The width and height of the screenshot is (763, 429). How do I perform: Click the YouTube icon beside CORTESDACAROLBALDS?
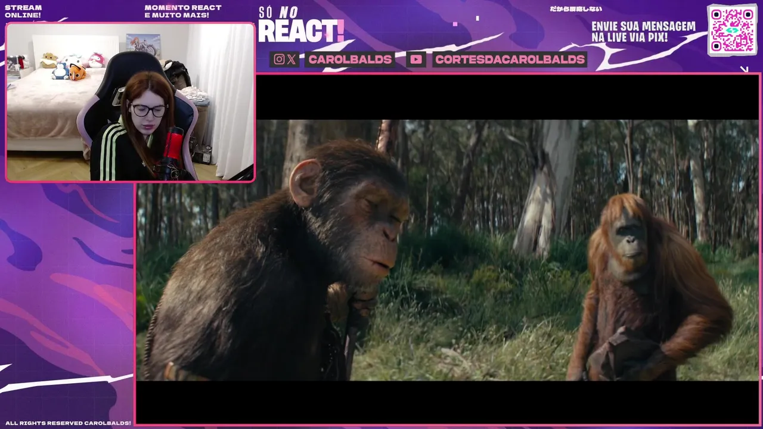coord(416,59)
